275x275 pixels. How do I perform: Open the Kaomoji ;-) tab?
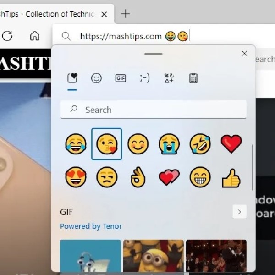145,78
